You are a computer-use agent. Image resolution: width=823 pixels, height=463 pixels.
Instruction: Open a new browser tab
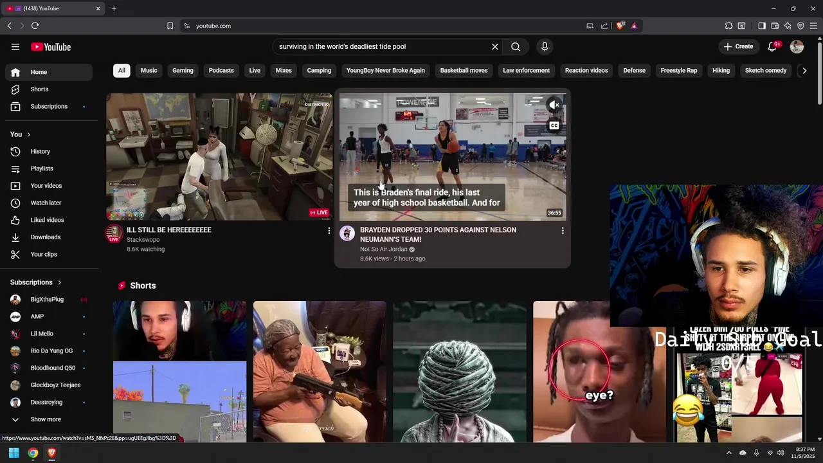[114, 8]
